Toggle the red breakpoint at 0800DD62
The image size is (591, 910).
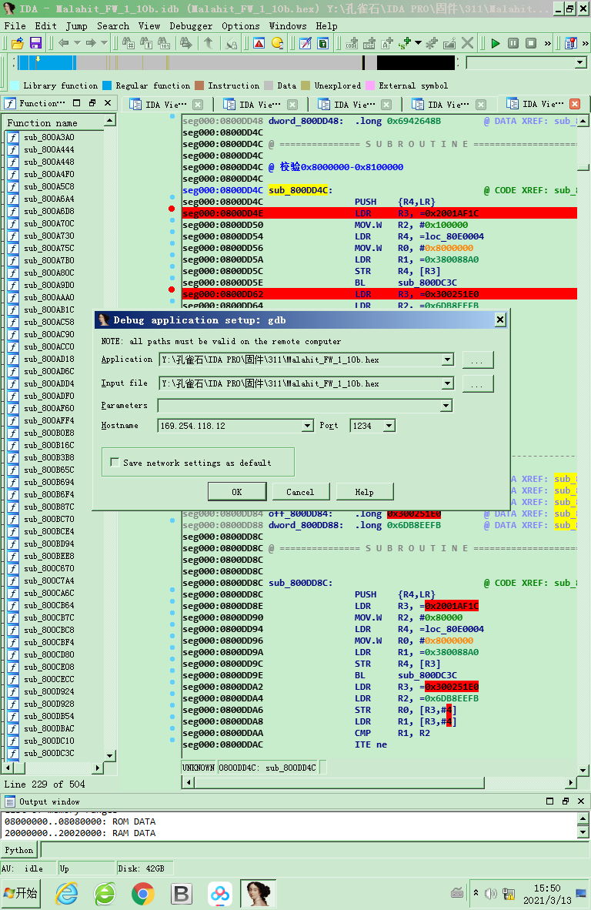172,289
